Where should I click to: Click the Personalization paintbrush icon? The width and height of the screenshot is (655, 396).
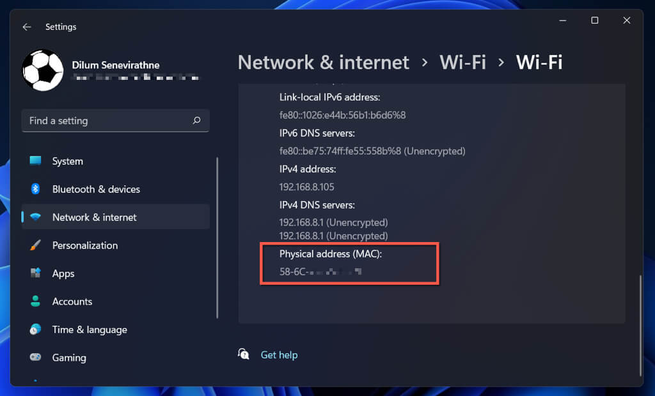point(36,245)
